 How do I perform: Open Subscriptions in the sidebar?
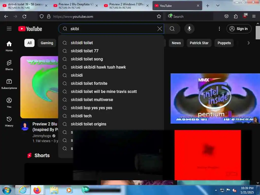tap(9, 84)
